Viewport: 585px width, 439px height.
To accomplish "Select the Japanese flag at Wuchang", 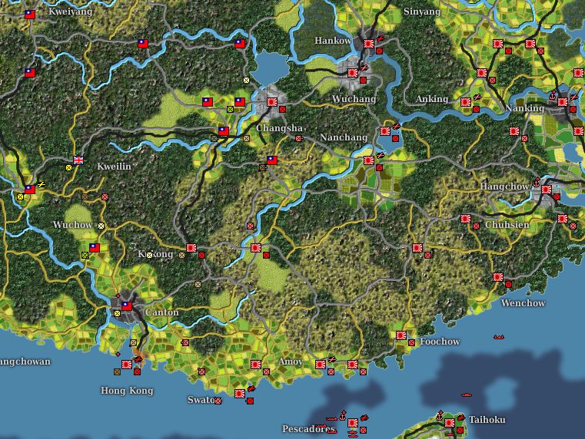I will (x=353, y=73).
